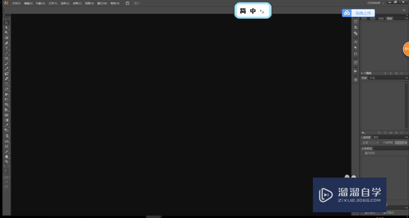Select the Line Segment tool

7,53
